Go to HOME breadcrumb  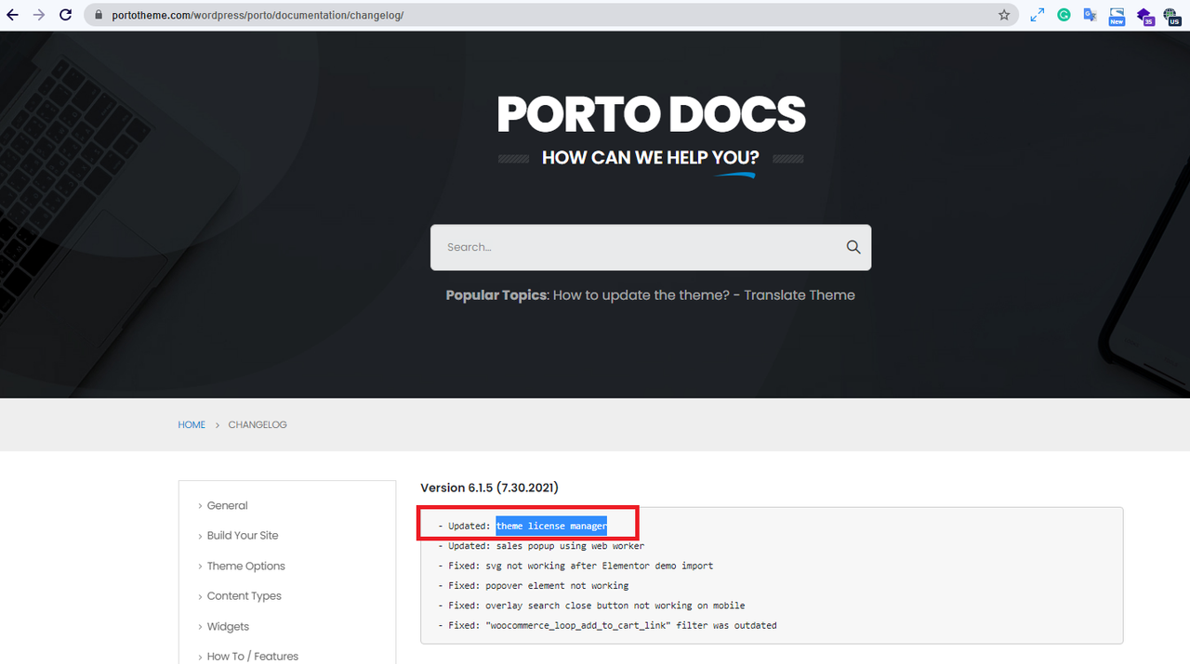[192, 424]
